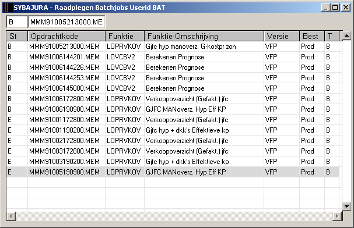Select row MMM91001190200.MEM
The image size is (354, 228).
(x=173, y=130)
